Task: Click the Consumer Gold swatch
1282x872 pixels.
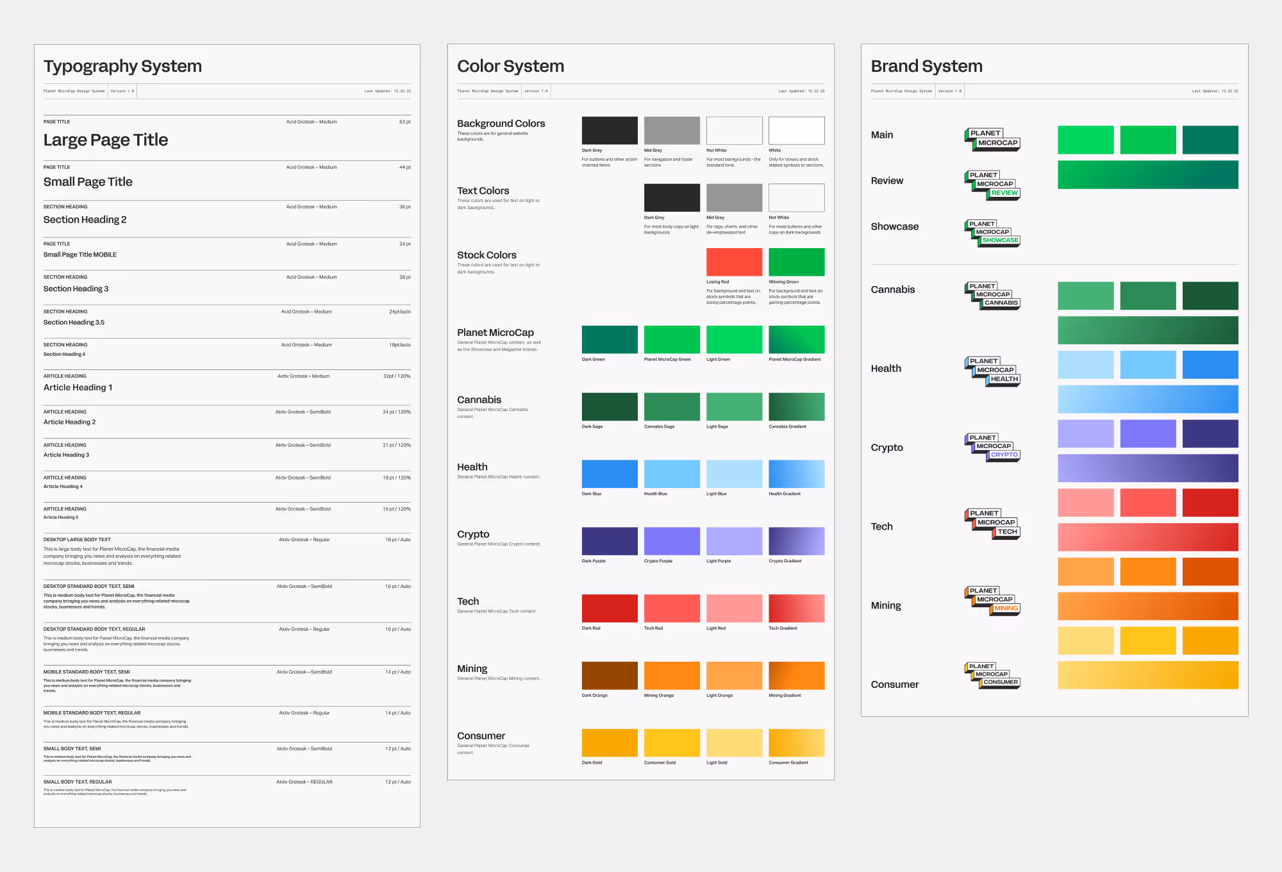Action: pyautogui.click(x=672, y=743)
